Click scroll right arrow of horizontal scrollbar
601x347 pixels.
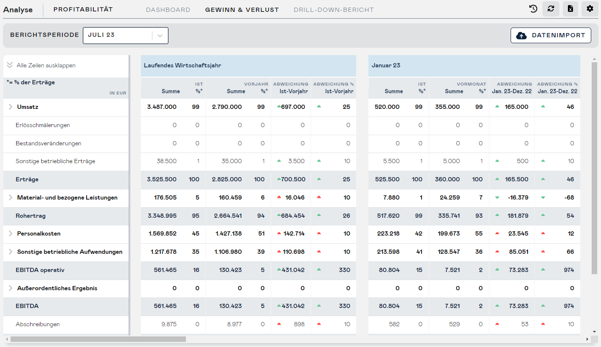click(587, 339)
